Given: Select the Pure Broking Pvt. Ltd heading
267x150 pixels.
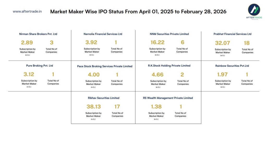Looking at the screenshot, I should [40, 66].
